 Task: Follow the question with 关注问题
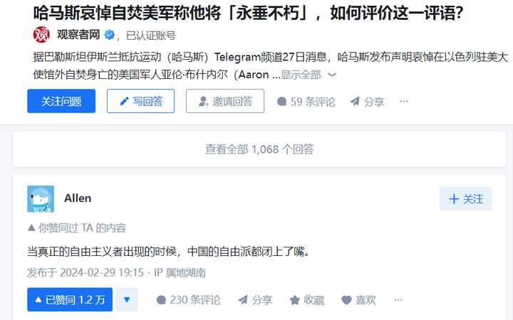[61, 101]
